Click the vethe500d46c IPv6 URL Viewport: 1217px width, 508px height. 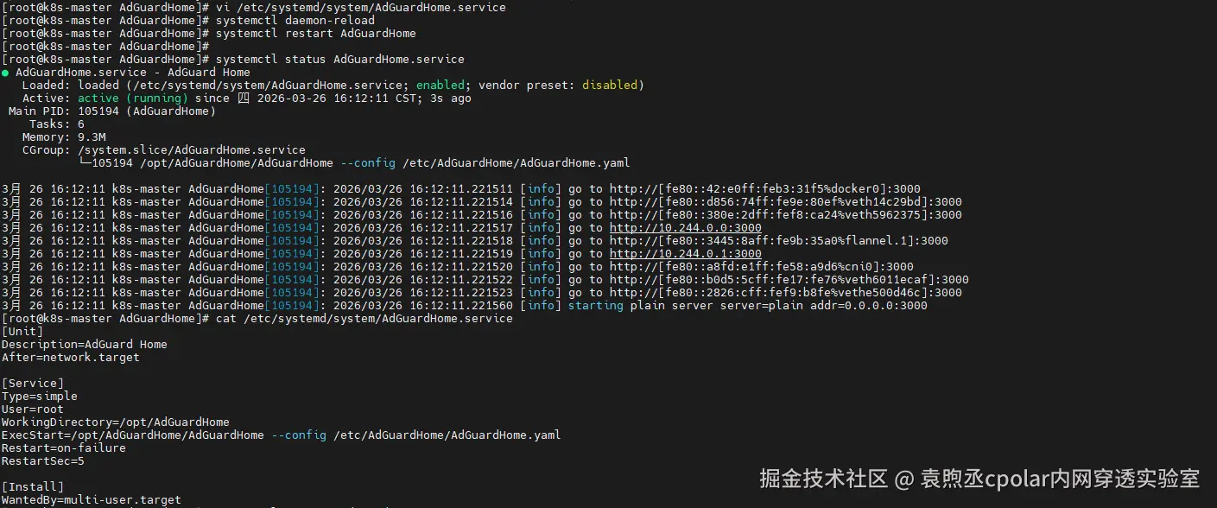786,293
